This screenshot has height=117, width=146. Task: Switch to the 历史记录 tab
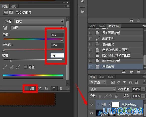point(114,26)
